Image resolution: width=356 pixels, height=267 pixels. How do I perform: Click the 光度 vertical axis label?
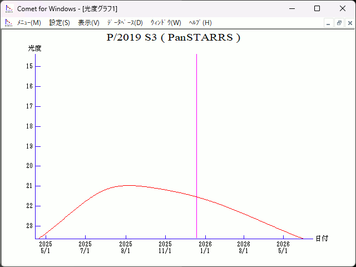pyautogui.click(x=35, y=48)
